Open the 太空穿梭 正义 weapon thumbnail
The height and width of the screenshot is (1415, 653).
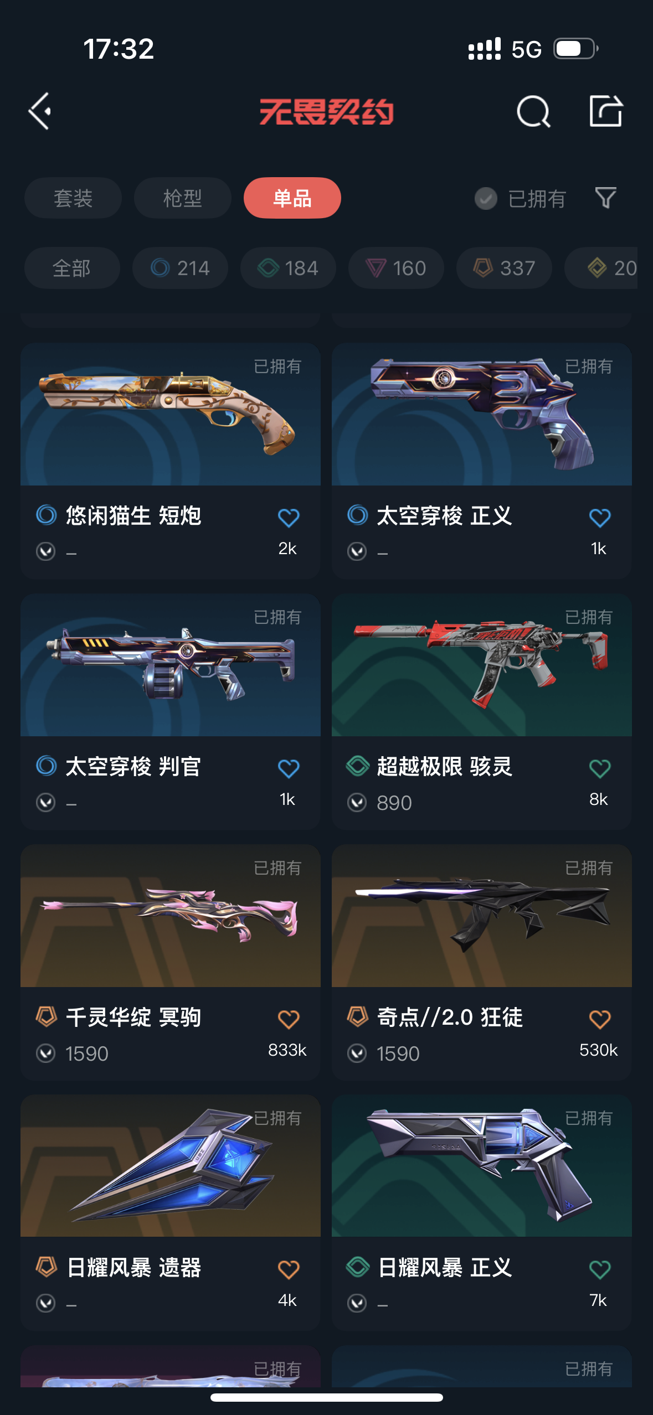click(x=482, y=414)
